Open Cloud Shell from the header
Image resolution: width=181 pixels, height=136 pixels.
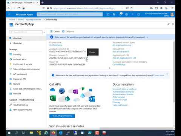pyautogui.click(x=108, y=14)
